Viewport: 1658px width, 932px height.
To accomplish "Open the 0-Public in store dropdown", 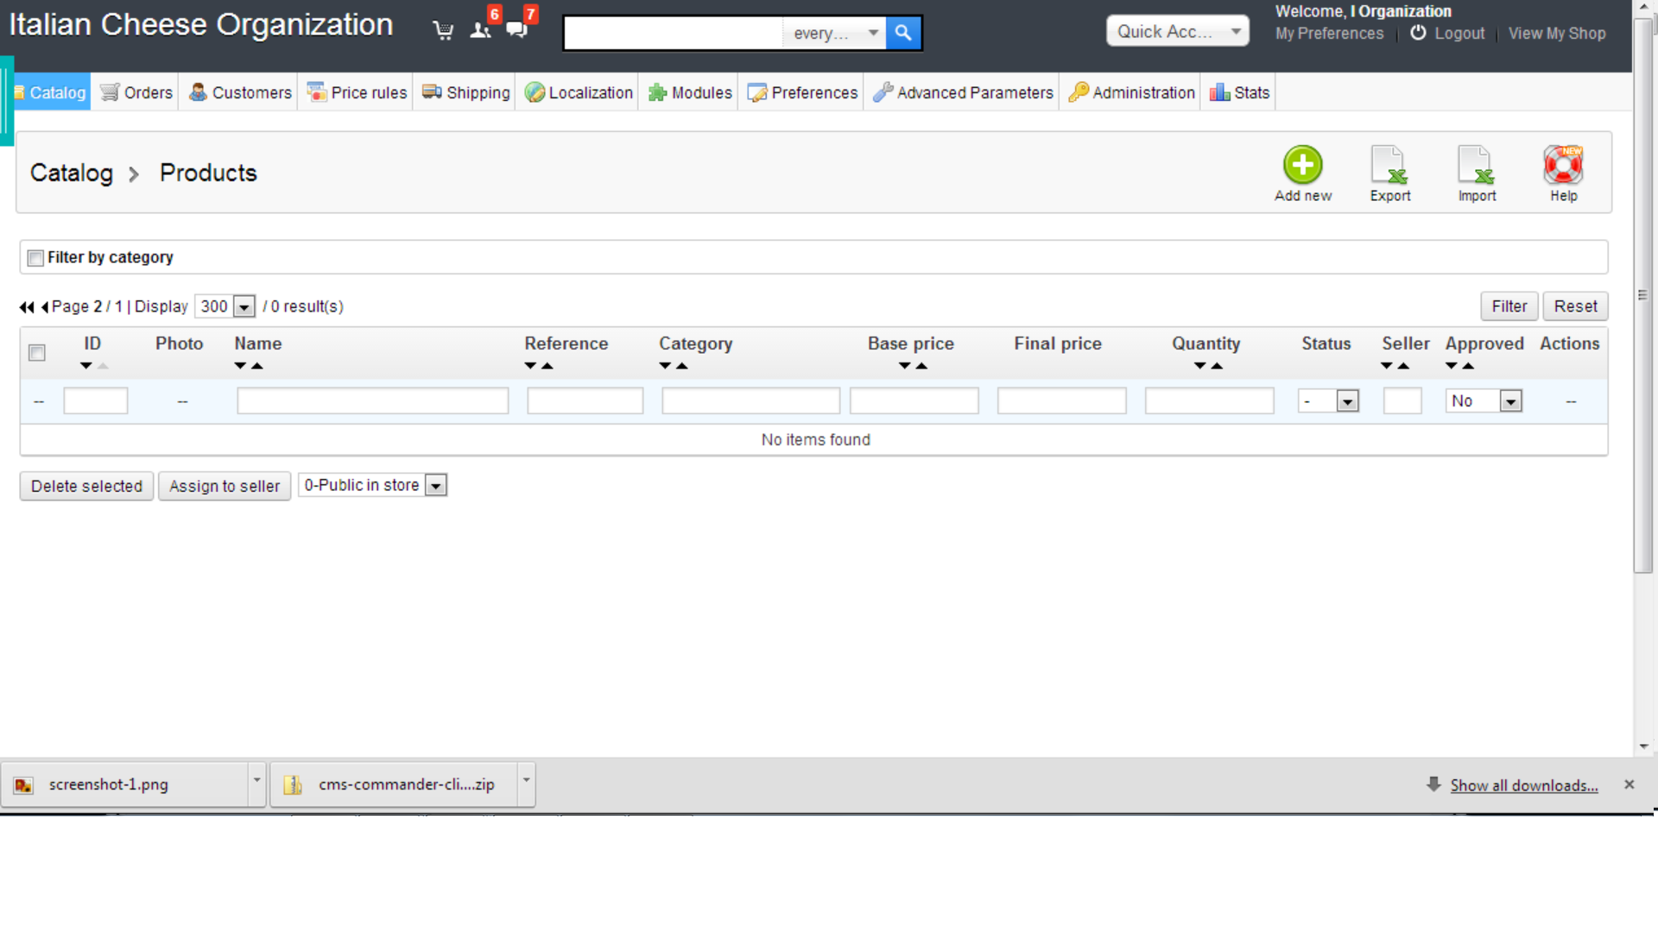I will click(x=372, y=486).
